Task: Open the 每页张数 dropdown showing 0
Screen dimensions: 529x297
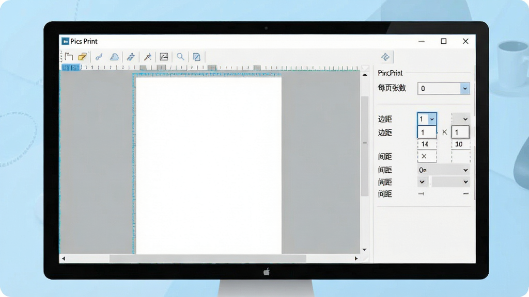Action: (x=443, y=89)
